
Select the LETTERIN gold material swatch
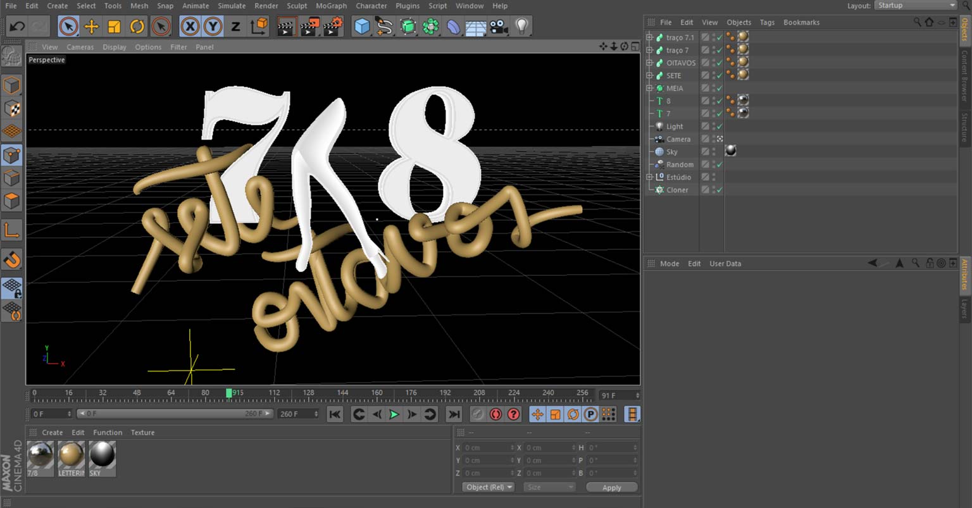pyautogui.click(x=72, y=459)
